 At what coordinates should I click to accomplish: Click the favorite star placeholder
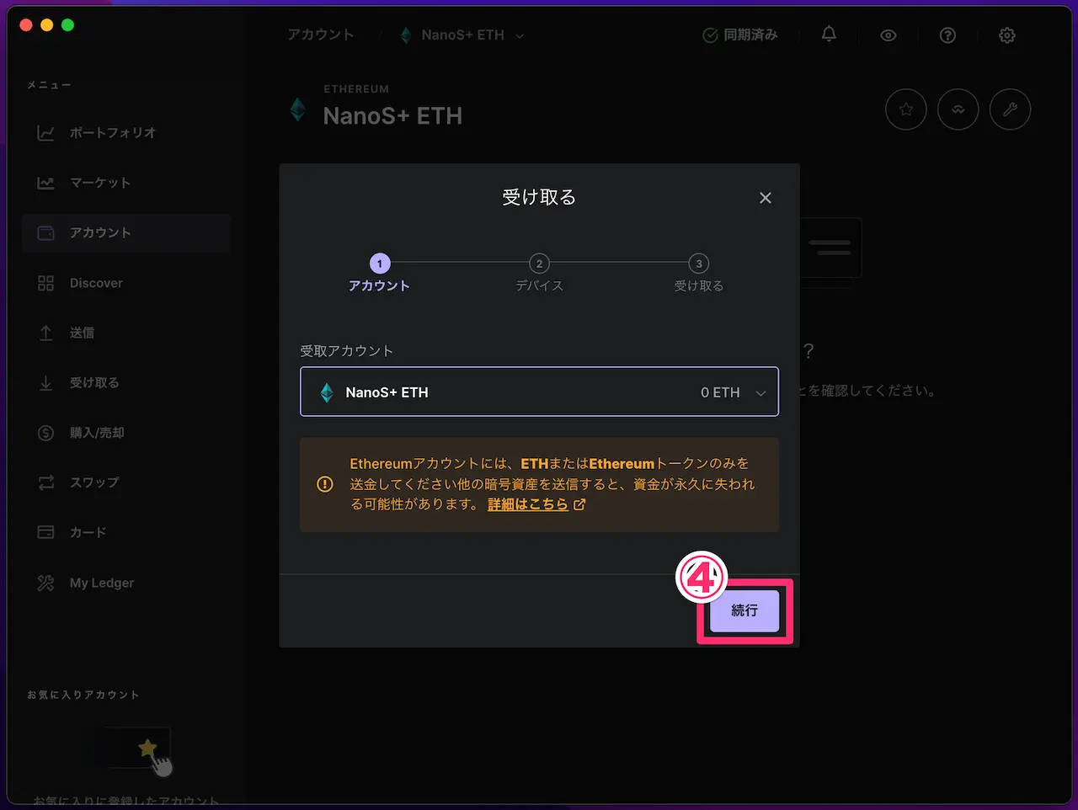click(147, 748)
